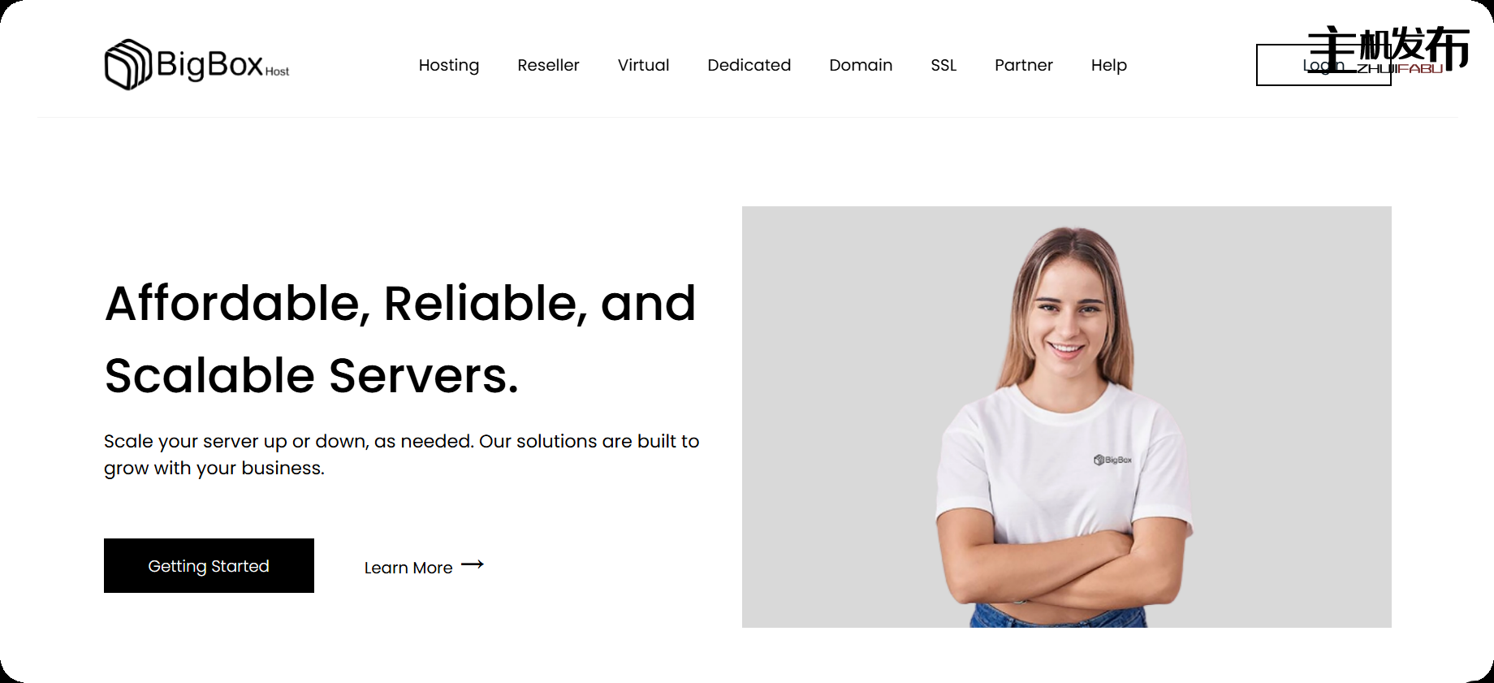The image size is (1494, 683).
Task: Click the BigBox Host brand name
Action: click(222, 64)
